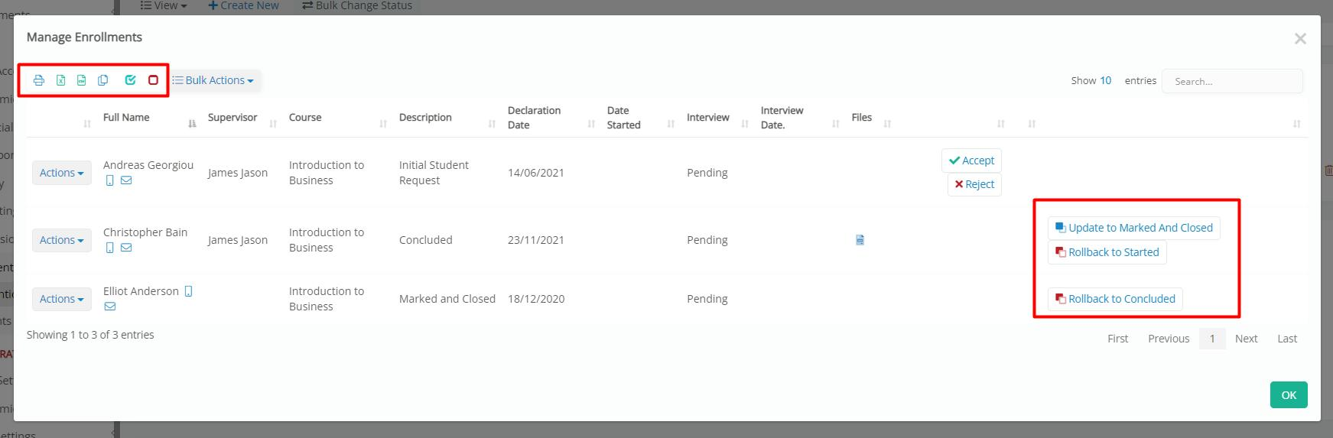1333x438 pixels.
Task: Go to the Last page
Action: pyautogui.click(x=1287, y=339)
